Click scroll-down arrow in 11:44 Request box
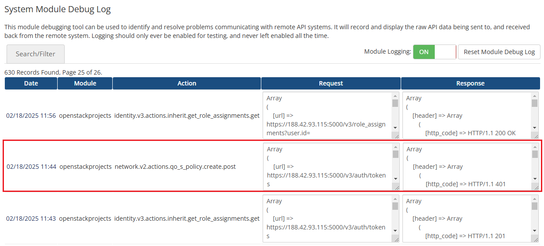The height and width of the screenshot is (246, 544). coord(396,179)
